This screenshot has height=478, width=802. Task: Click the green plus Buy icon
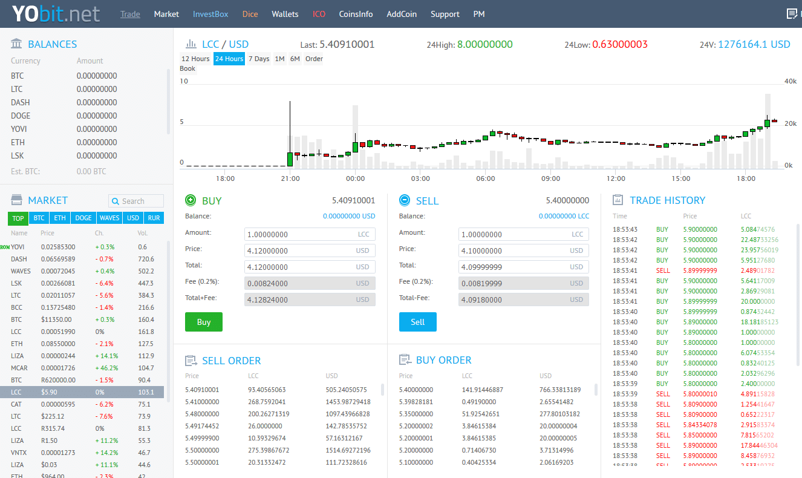point(191,200)
